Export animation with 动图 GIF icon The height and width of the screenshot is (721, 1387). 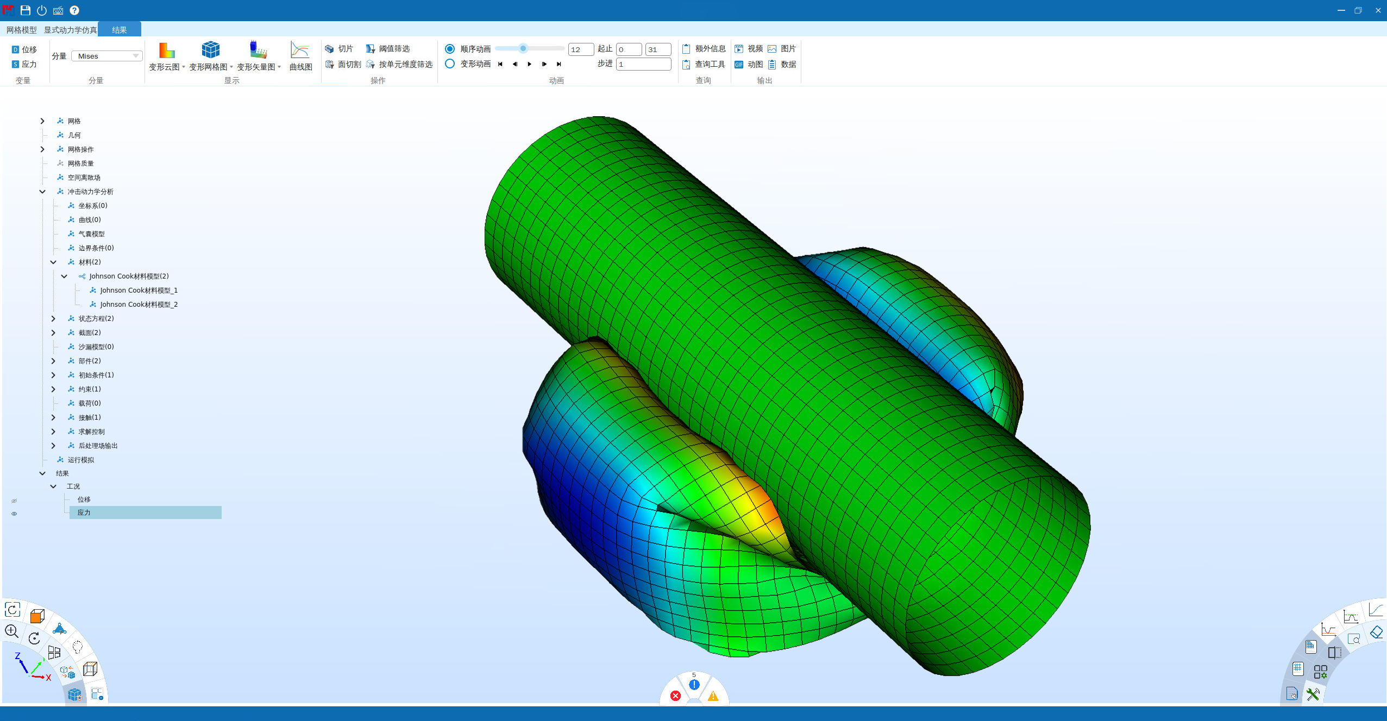[739, 65]
